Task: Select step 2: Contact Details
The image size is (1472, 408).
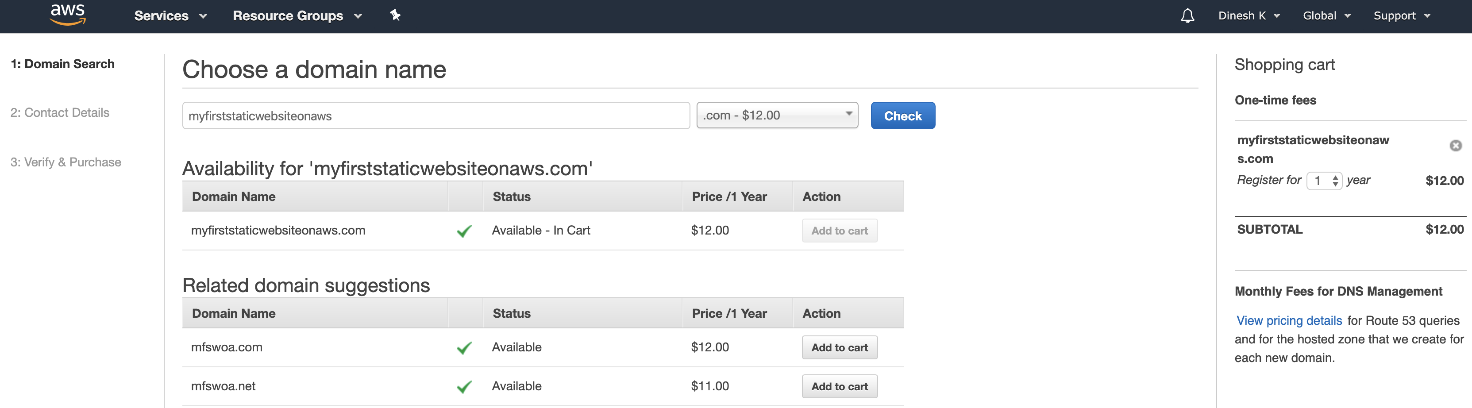Action: tap(59, 112)
